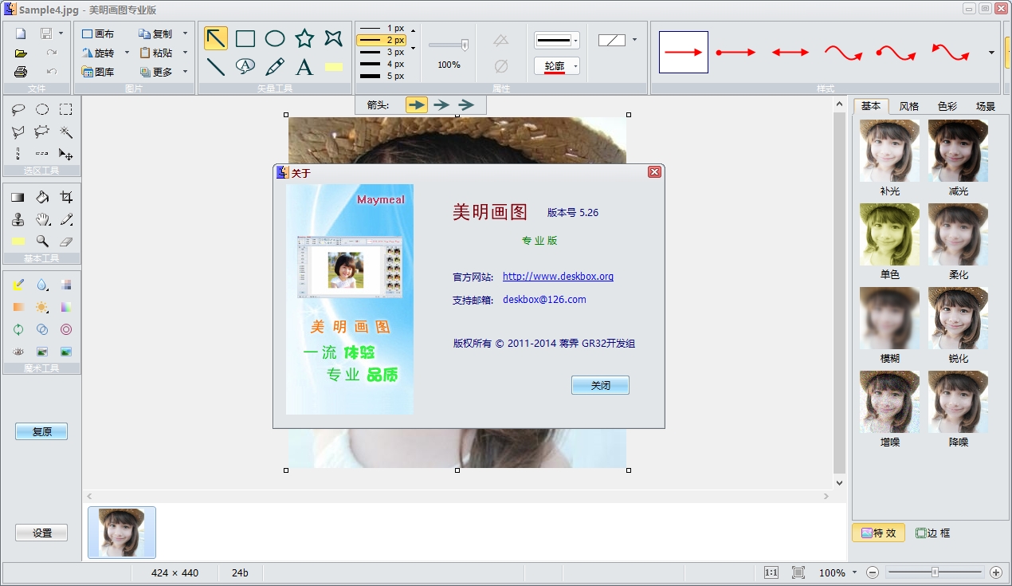Switch to the 色彩 color tab
This screenshot has height=586, width=1012.
point(947,106)
